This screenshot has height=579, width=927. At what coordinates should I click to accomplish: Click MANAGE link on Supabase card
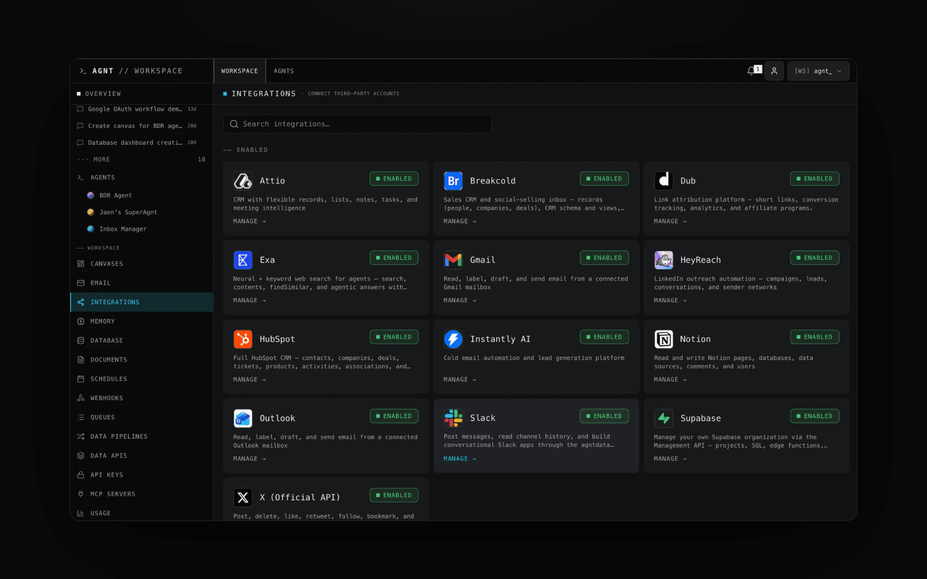pyautogui.click(x=670, y=459)
